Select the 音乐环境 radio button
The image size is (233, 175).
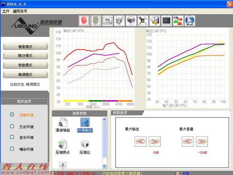[x=12, y=137]
